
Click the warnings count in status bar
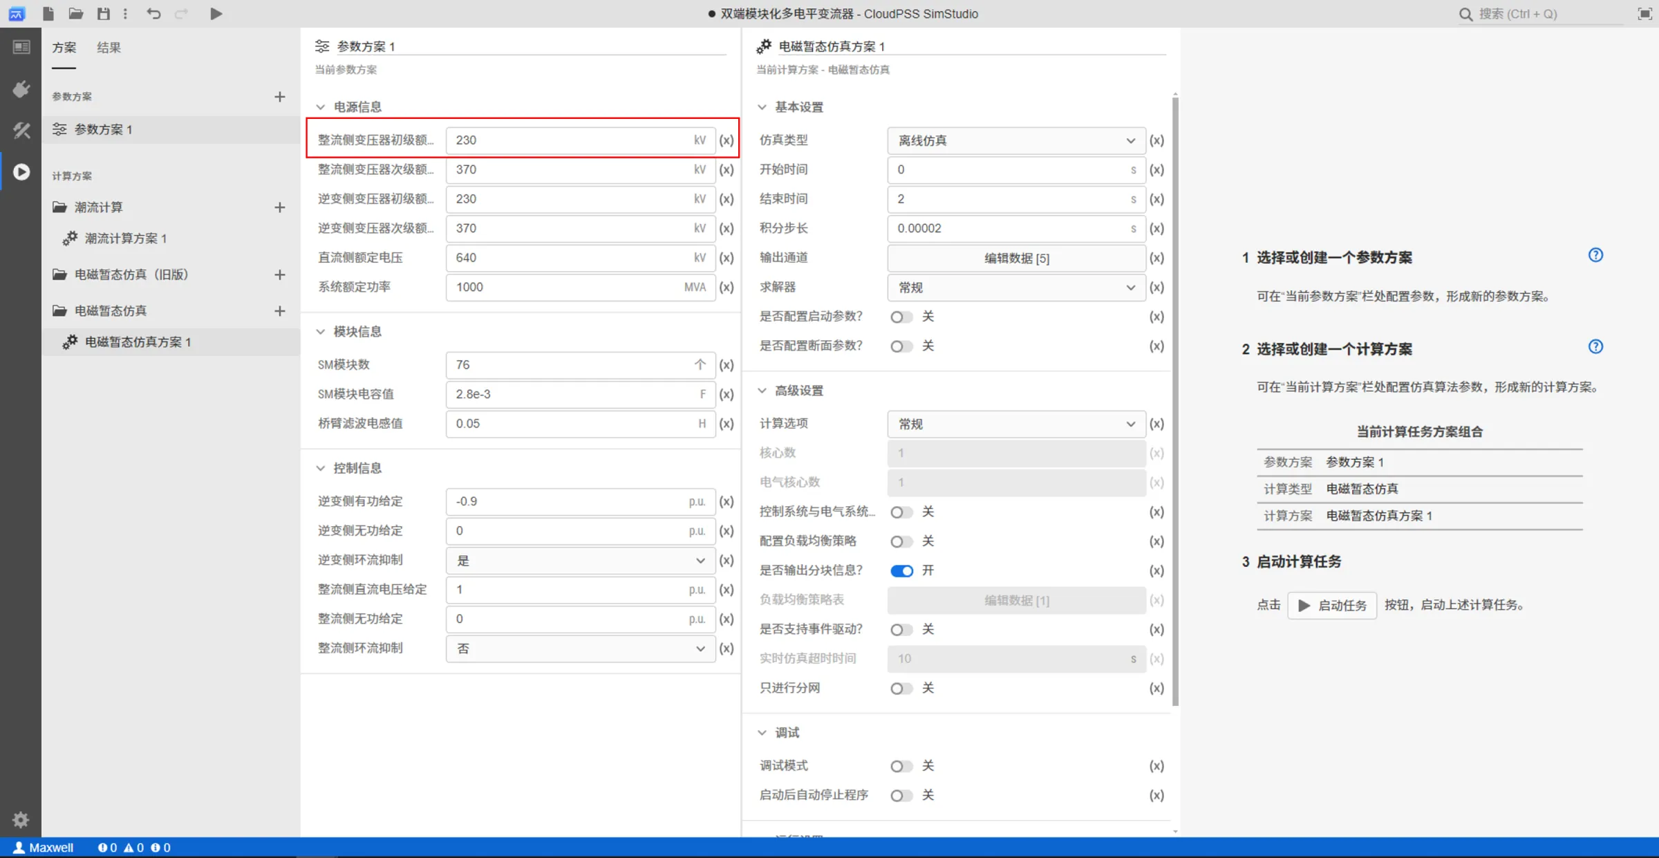[133, 848]
